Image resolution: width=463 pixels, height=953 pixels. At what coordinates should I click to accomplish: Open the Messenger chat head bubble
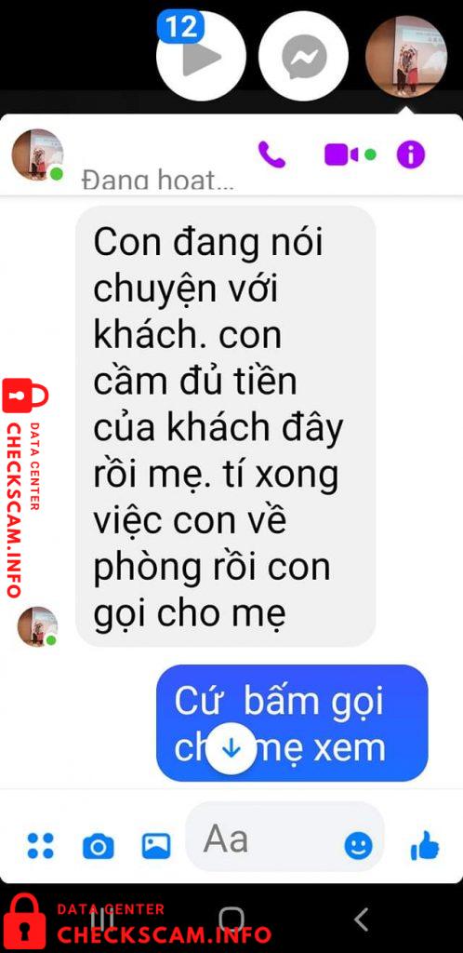coord(303,56)
